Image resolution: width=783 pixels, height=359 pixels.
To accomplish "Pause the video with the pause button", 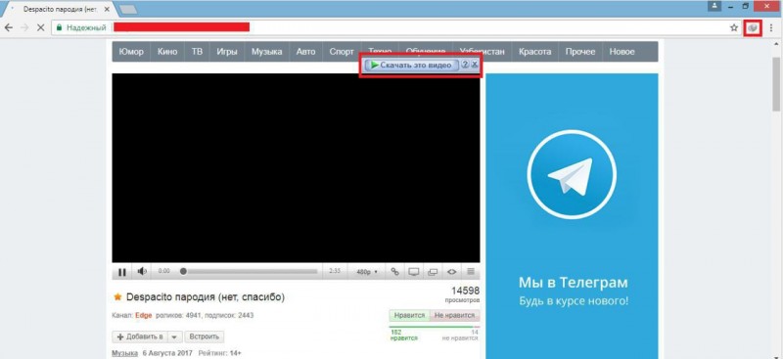I will [x=121, y=272].
